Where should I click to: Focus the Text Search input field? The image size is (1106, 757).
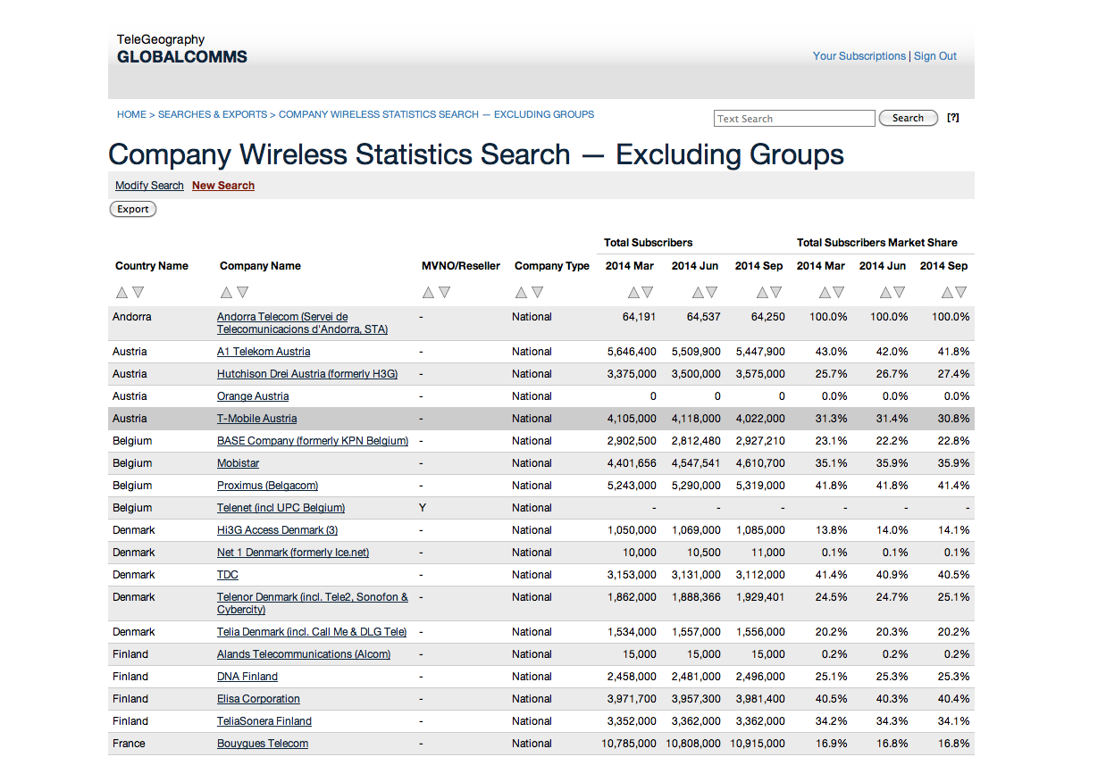(795, 118)
